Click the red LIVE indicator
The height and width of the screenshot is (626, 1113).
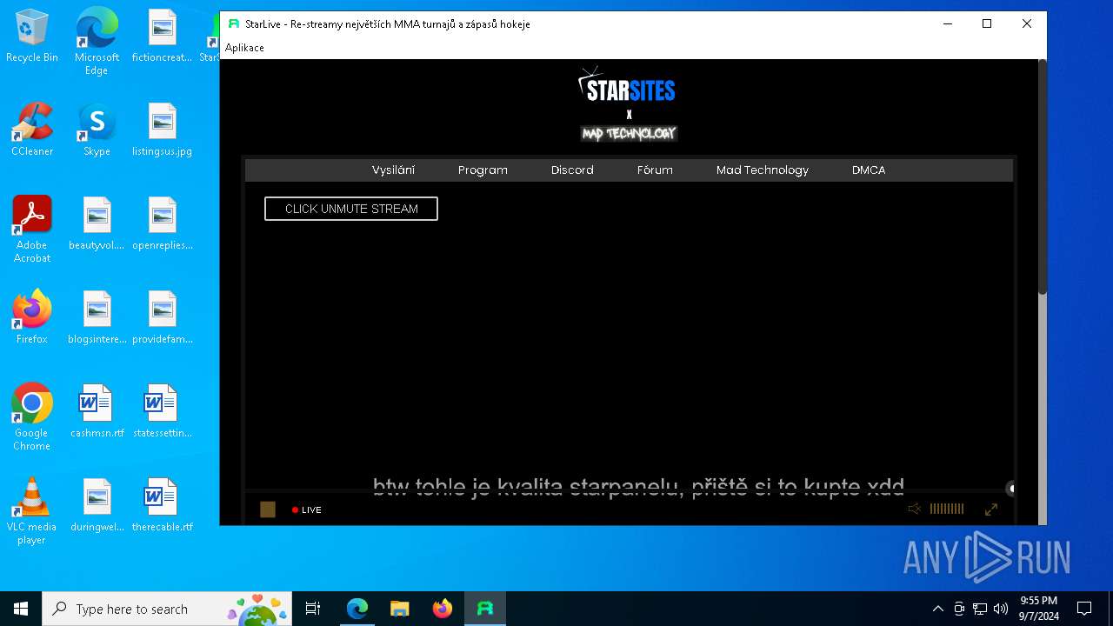(307, 510)
